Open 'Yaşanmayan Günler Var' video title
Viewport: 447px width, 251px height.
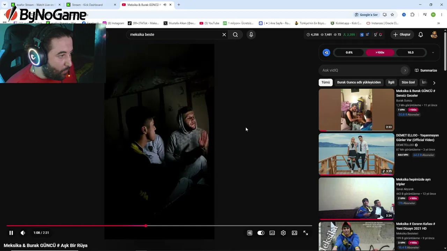(x=417, y=138)
